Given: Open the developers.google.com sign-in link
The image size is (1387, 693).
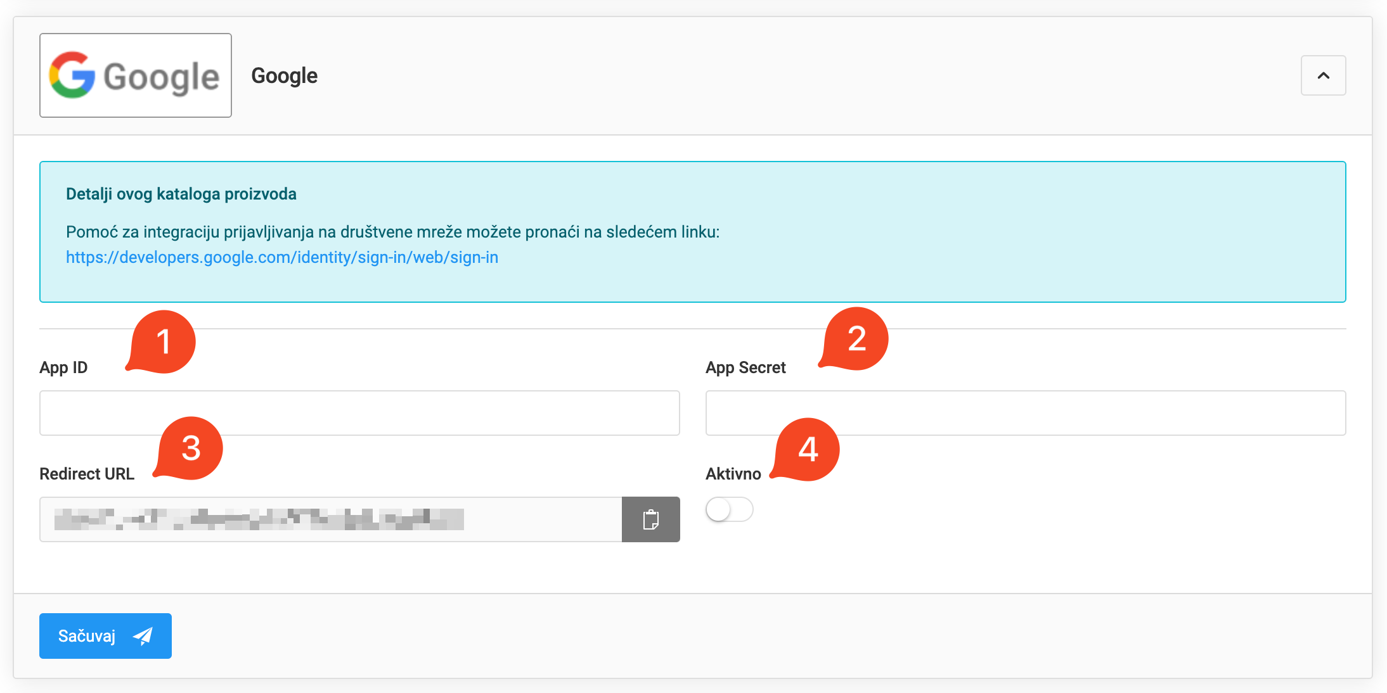Looking at the screenshot, I should [282, 257].
